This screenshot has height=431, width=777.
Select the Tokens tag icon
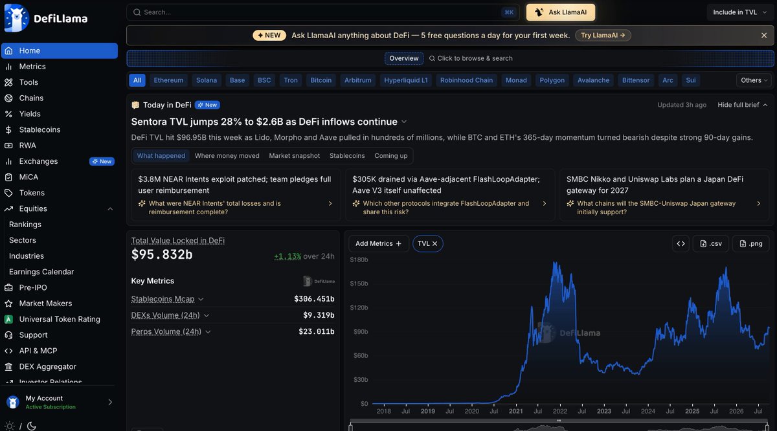8,193
